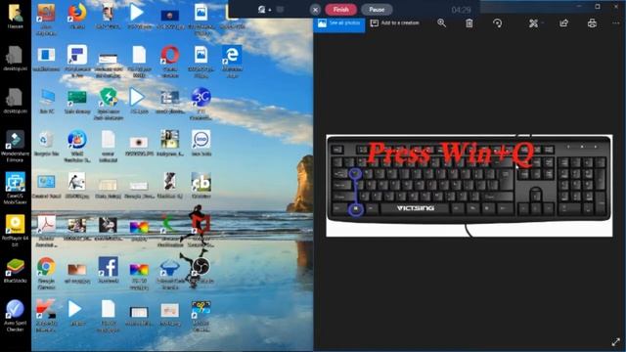Click the keyboard photo in Photos viewer
The width and height of the screenshot is (626, 352).
469,186
